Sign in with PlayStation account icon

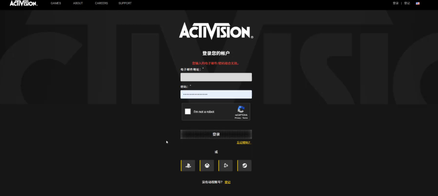click(x=188, y=166)
